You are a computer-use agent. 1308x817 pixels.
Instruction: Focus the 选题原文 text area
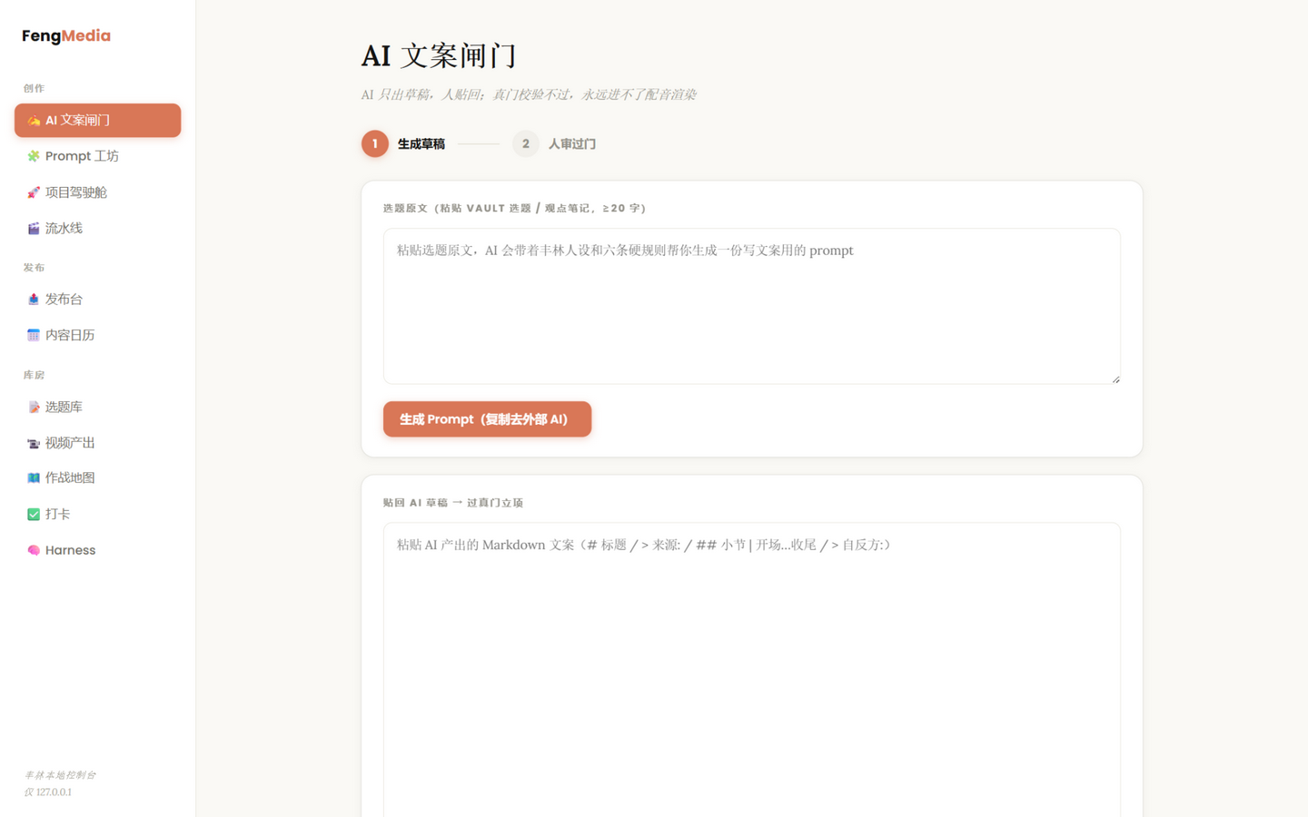coord(751,306)
